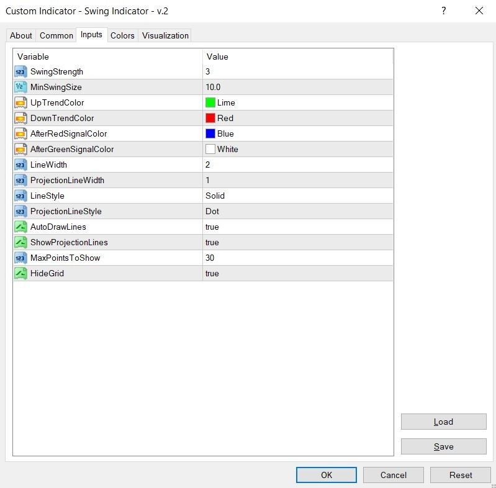Select the AfterGreenSignalColor variable name
The image size is (496, 488).
(72, 149)
